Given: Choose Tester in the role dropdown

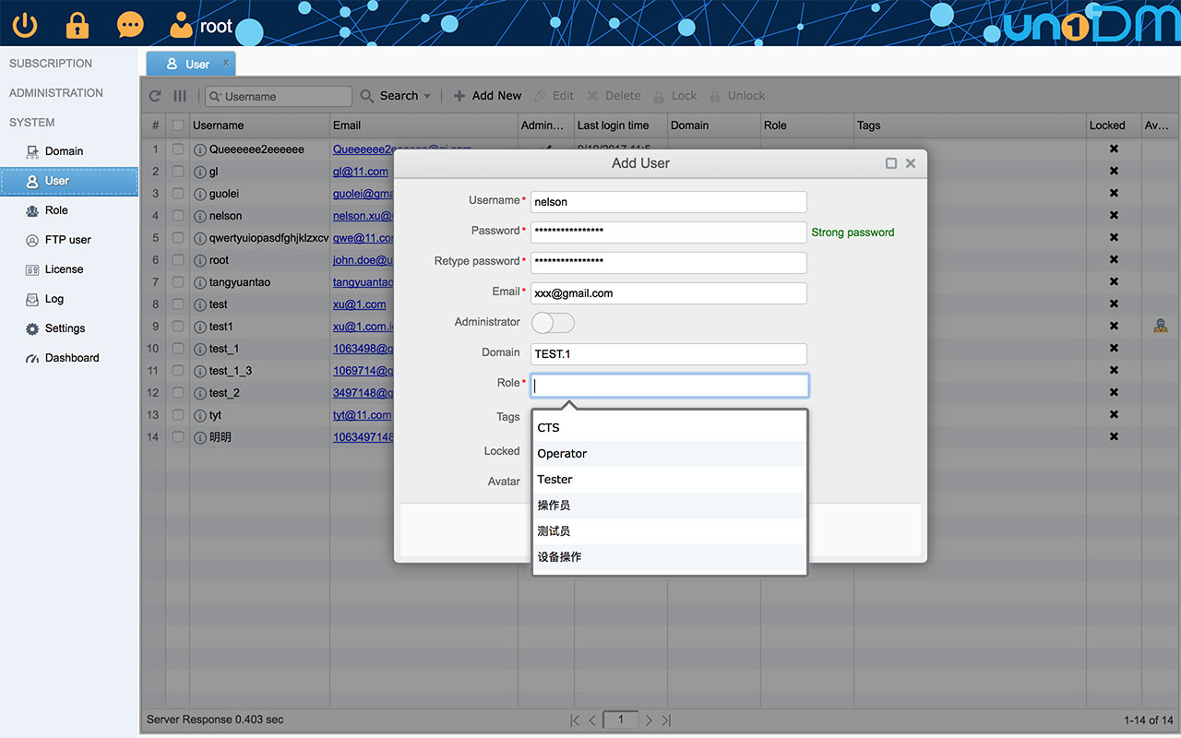Looking at the screenshot, I should pos(555,480).
